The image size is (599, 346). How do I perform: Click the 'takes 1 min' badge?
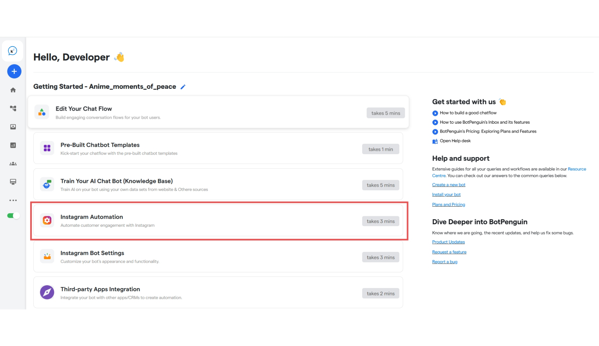[x=381, y=149]
